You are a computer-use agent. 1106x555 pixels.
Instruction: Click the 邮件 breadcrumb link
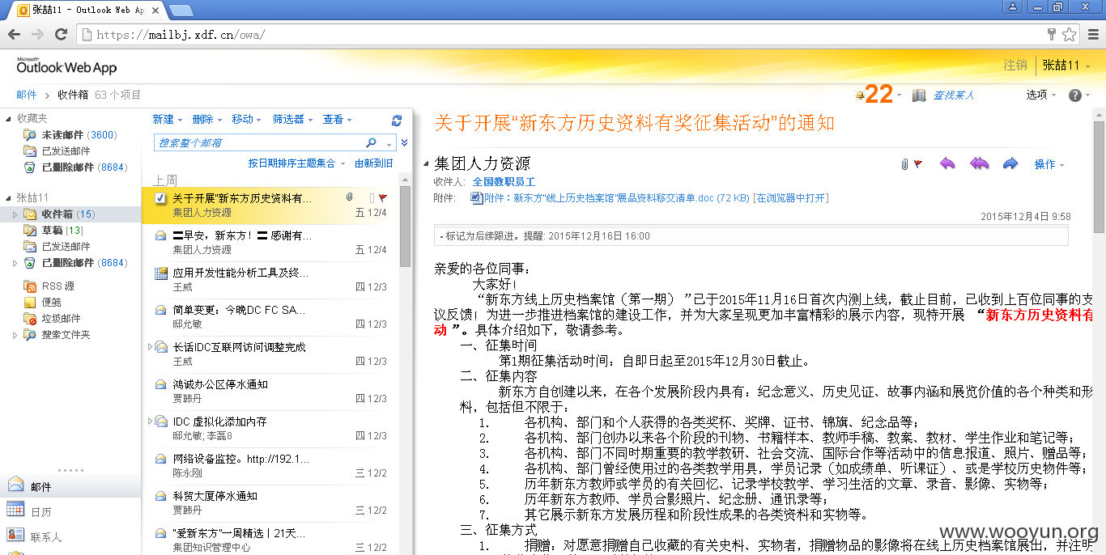click(x=27, y=95)
